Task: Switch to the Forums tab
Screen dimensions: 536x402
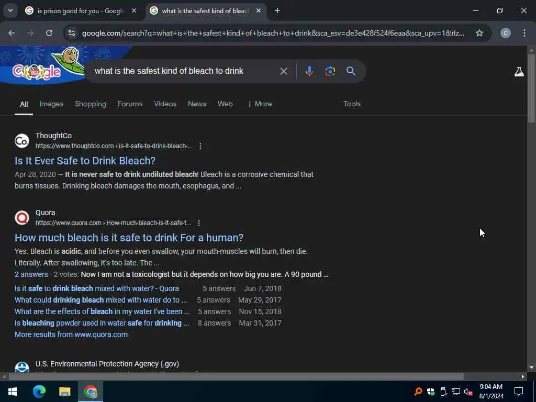Action: [x=130, y=104]
